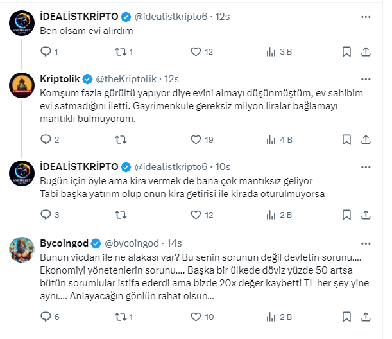Reply to first İDEALİSTKRİPTO tweet
This screenshot has width=392, height=339.
(x=45, y=52)
